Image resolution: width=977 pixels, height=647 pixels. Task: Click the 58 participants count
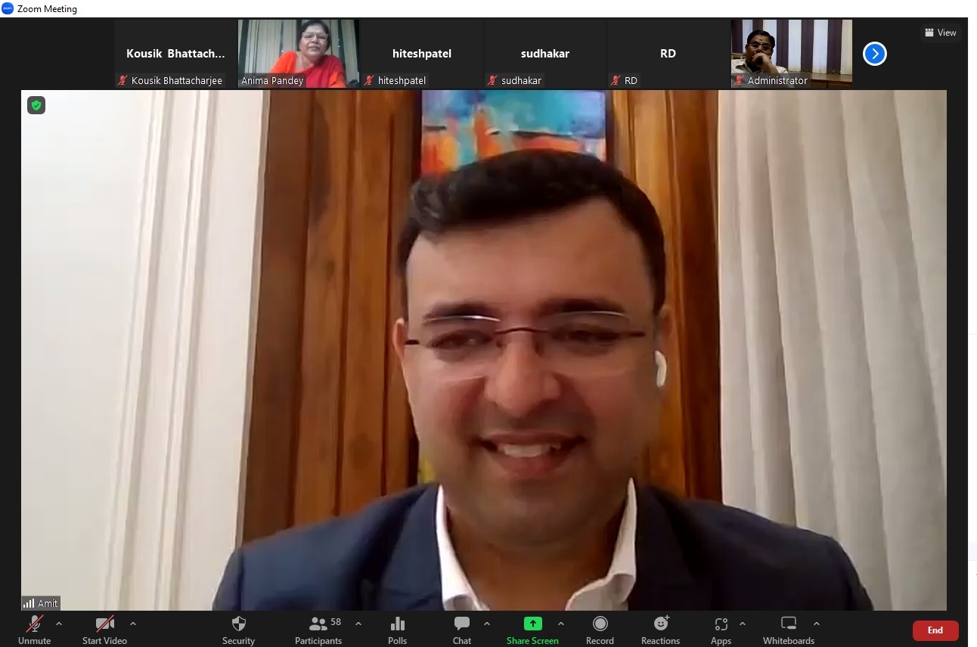336,622
